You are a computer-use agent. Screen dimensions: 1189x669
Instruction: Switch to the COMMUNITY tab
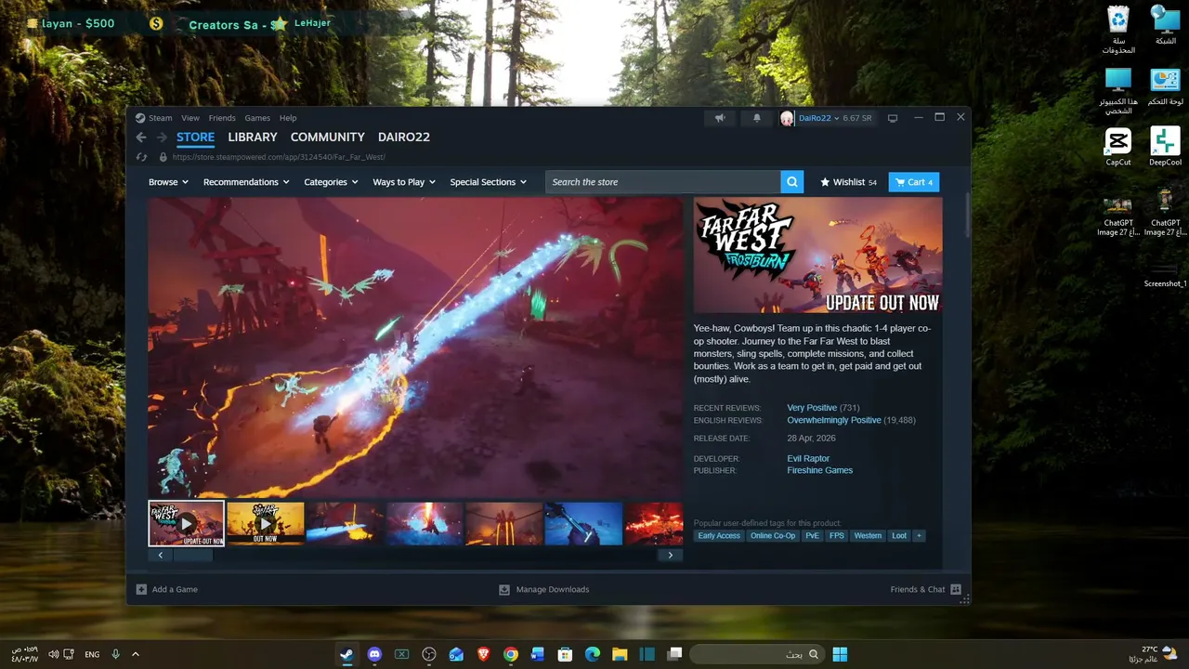[x=328, y=137]
